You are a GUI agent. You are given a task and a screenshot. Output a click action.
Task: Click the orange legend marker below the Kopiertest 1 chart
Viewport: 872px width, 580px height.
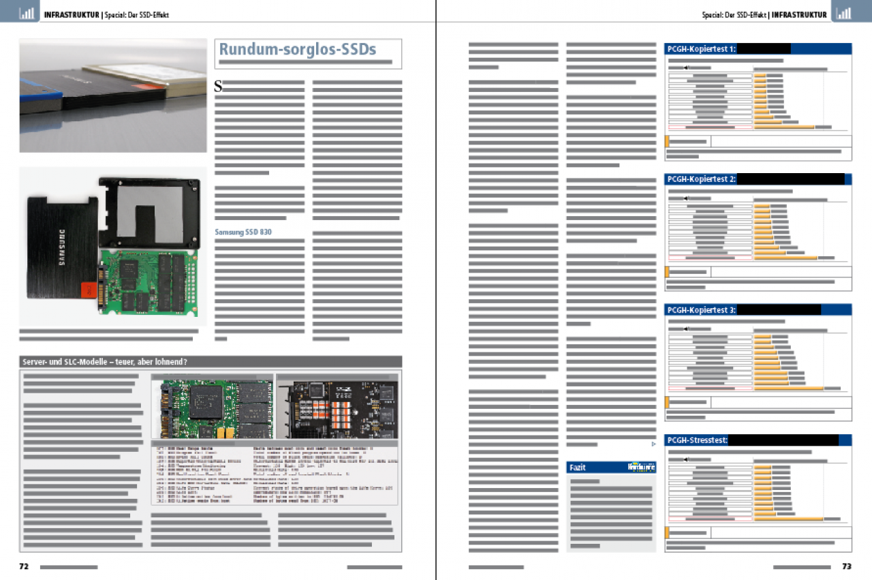(667, 141)
